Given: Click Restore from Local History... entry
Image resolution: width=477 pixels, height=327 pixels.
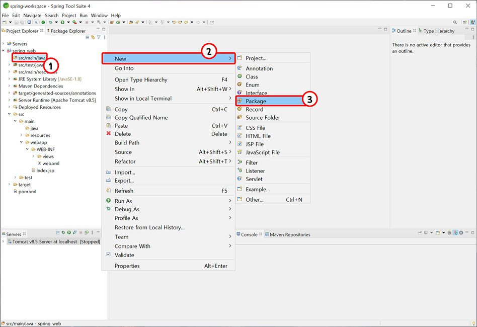Looking at the screenshot, I should click(x=168, y=227).
